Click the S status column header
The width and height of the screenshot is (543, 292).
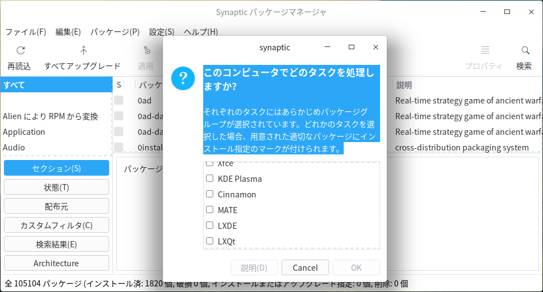(119, 85)
